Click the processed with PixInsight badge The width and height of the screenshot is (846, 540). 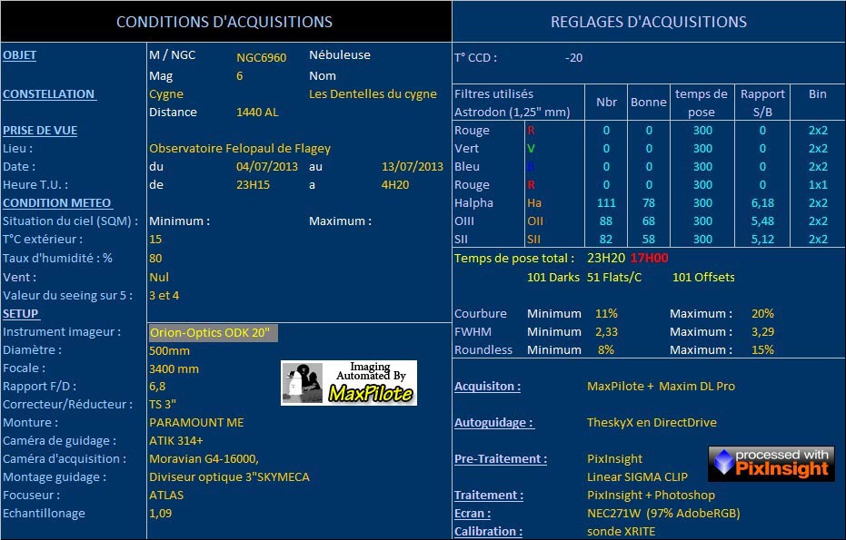pyautogui.click(x=771, y=463)
